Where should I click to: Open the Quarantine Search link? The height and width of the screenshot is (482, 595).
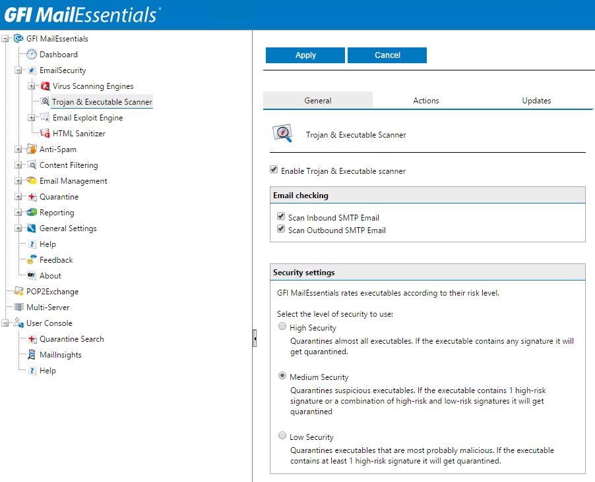click(72, 338)
